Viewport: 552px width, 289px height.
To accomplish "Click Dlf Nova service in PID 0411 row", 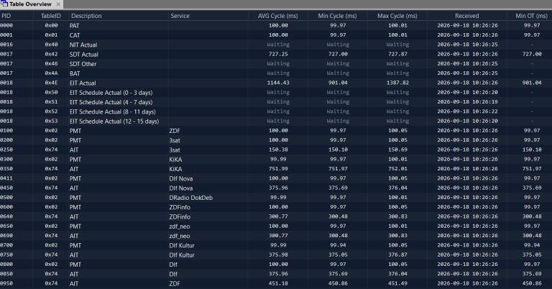I will point(180,178).
